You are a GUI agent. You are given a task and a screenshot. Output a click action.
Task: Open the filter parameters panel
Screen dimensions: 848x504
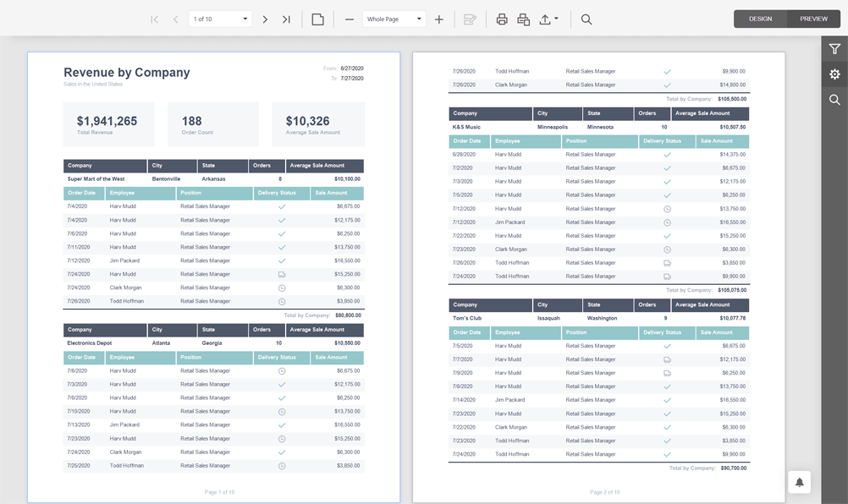[834, 49]
